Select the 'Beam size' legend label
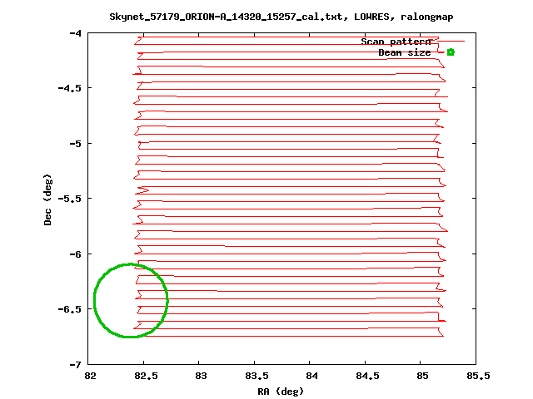 click(405, 52)
